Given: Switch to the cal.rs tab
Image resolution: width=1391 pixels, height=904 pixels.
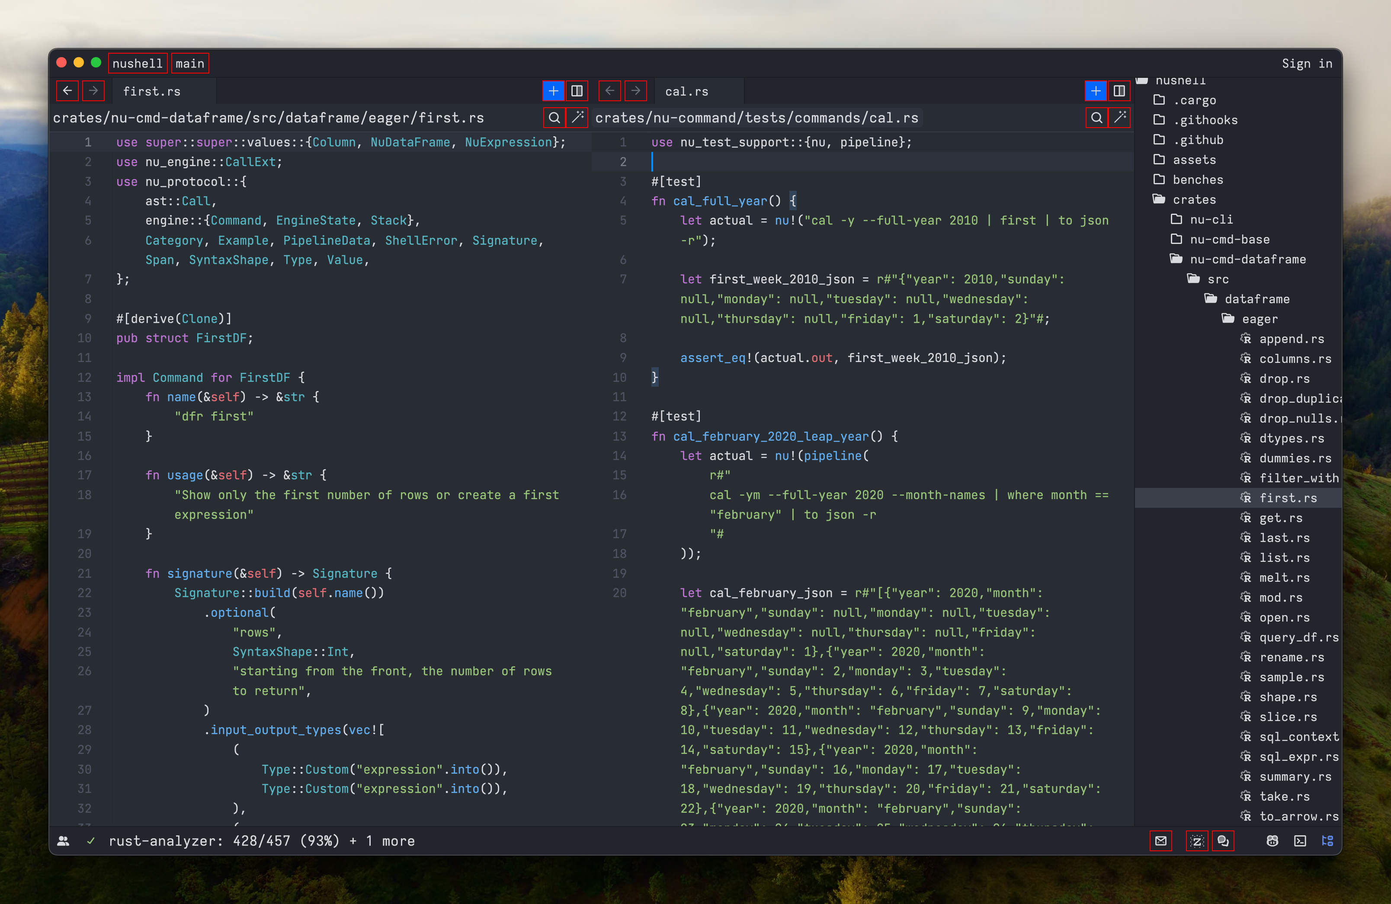Looking at the screenshot, I should pos(686,92).
